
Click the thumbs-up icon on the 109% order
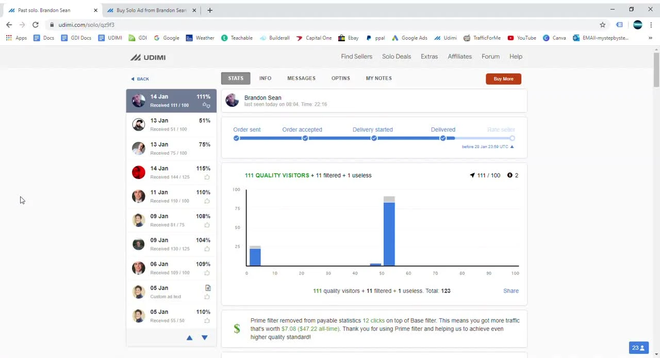click(x=207, y=272)
